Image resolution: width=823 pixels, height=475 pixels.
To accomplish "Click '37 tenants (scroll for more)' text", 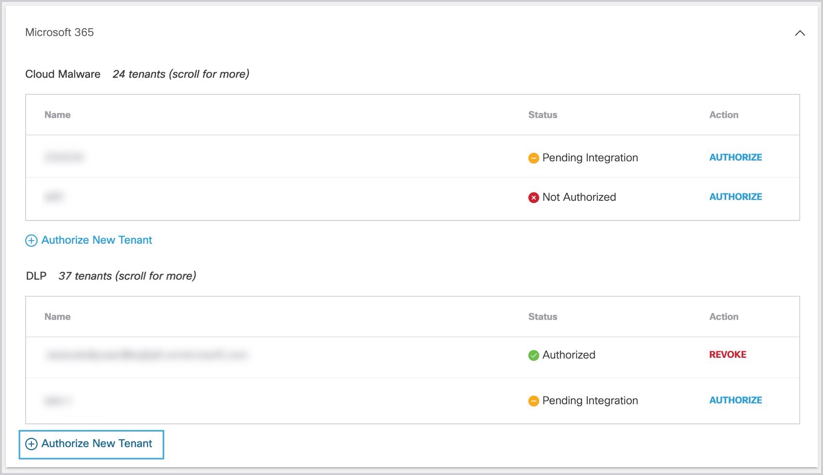I will pyautogui.click(x=127, y=276).
